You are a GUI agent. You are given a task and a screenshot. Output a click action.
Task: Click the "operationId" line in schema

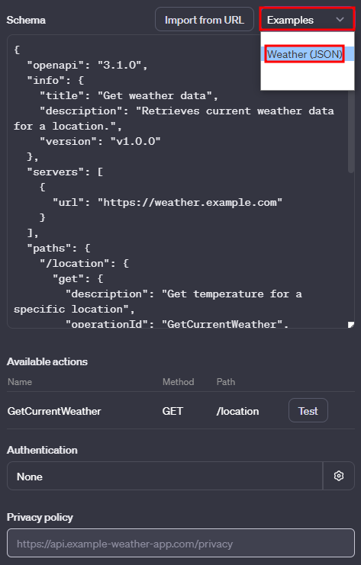[x=177, y=324]
